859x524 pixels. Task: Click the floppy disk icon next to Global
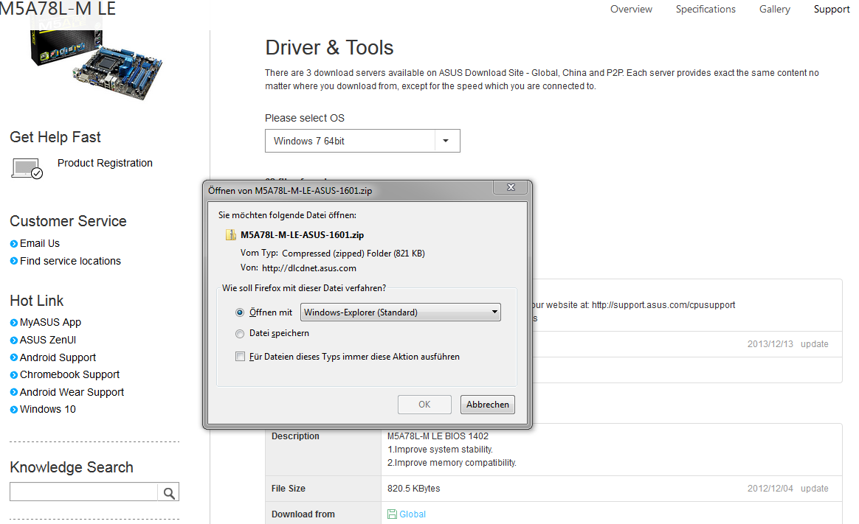[x=392, y=514]
